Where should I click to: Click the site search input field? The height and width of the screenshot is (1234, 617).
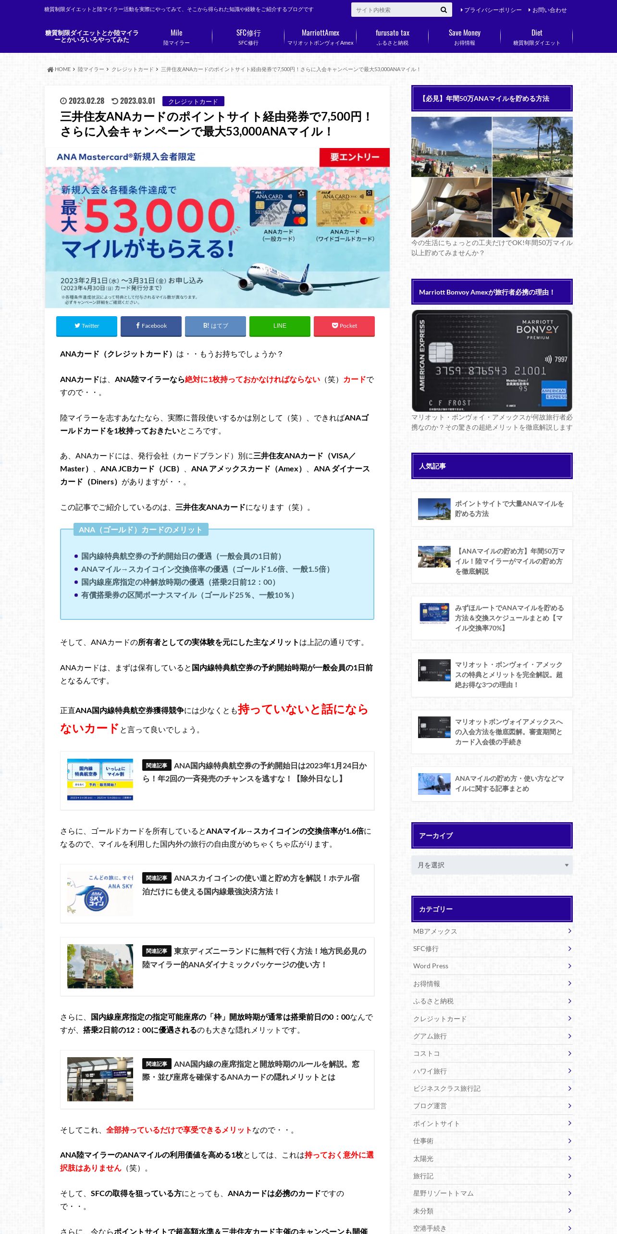[x=394, y=10]
